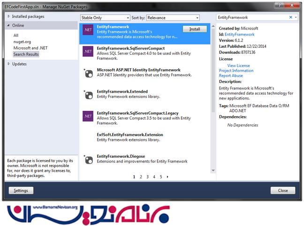Open the help question mark button
Screen dimensions: 304x226
(280, 5)
